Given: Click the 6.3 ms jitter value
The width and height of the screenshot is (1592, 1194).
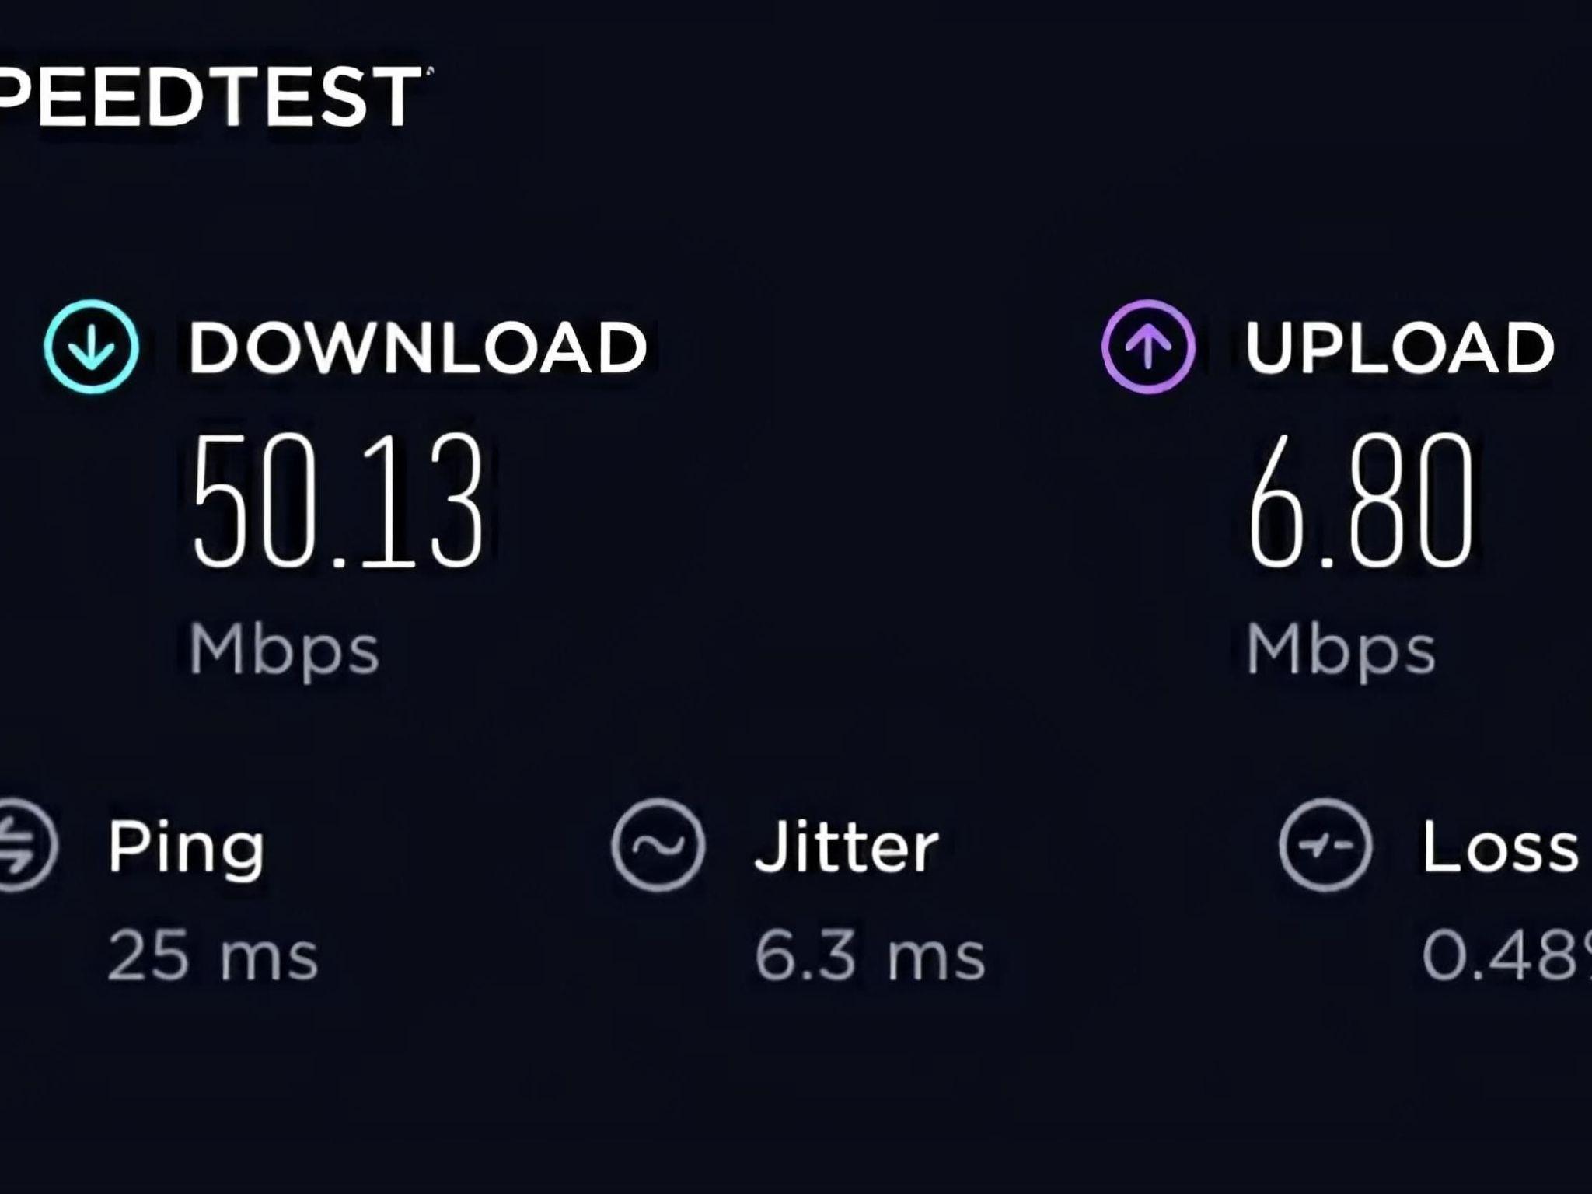Looking at the screenshot, I should (870, 955).
